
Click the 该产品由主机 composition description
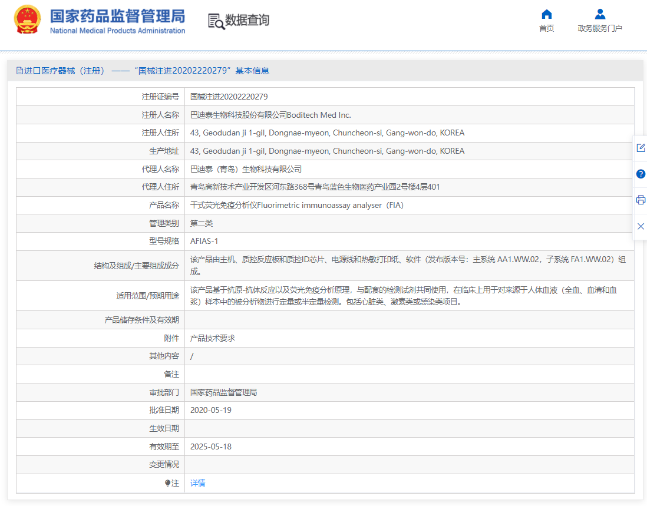click(408, 265)
